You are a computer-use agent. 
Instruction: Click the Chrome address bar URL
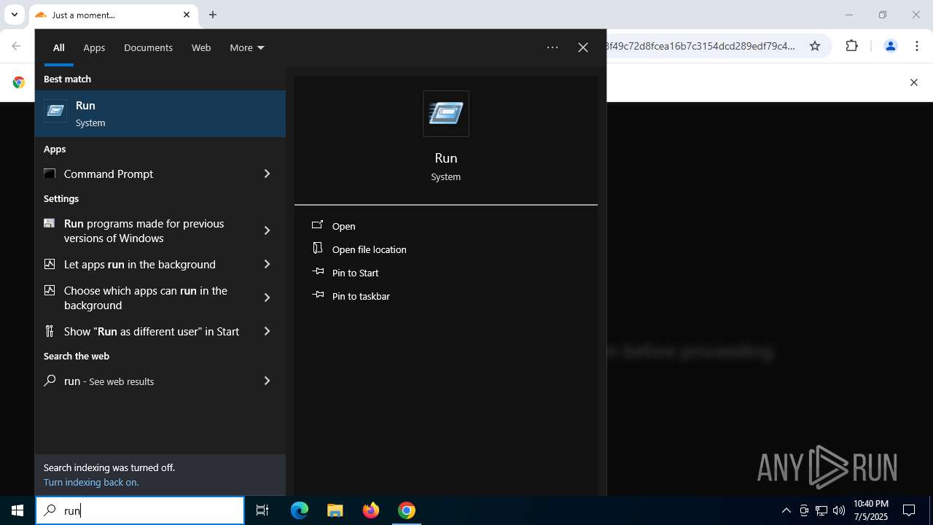700,46
